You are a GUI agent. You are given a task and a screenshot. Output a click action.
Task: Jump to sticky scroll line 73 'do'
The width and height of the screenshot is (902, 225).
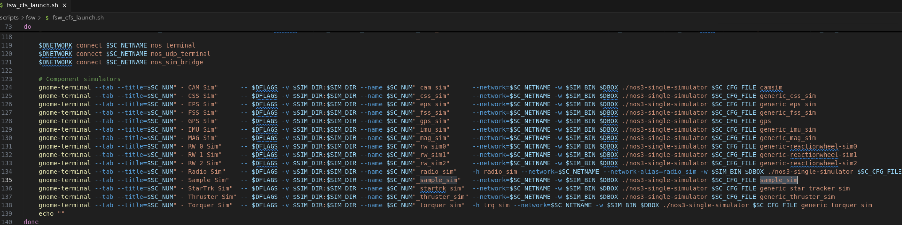[27, 27]
